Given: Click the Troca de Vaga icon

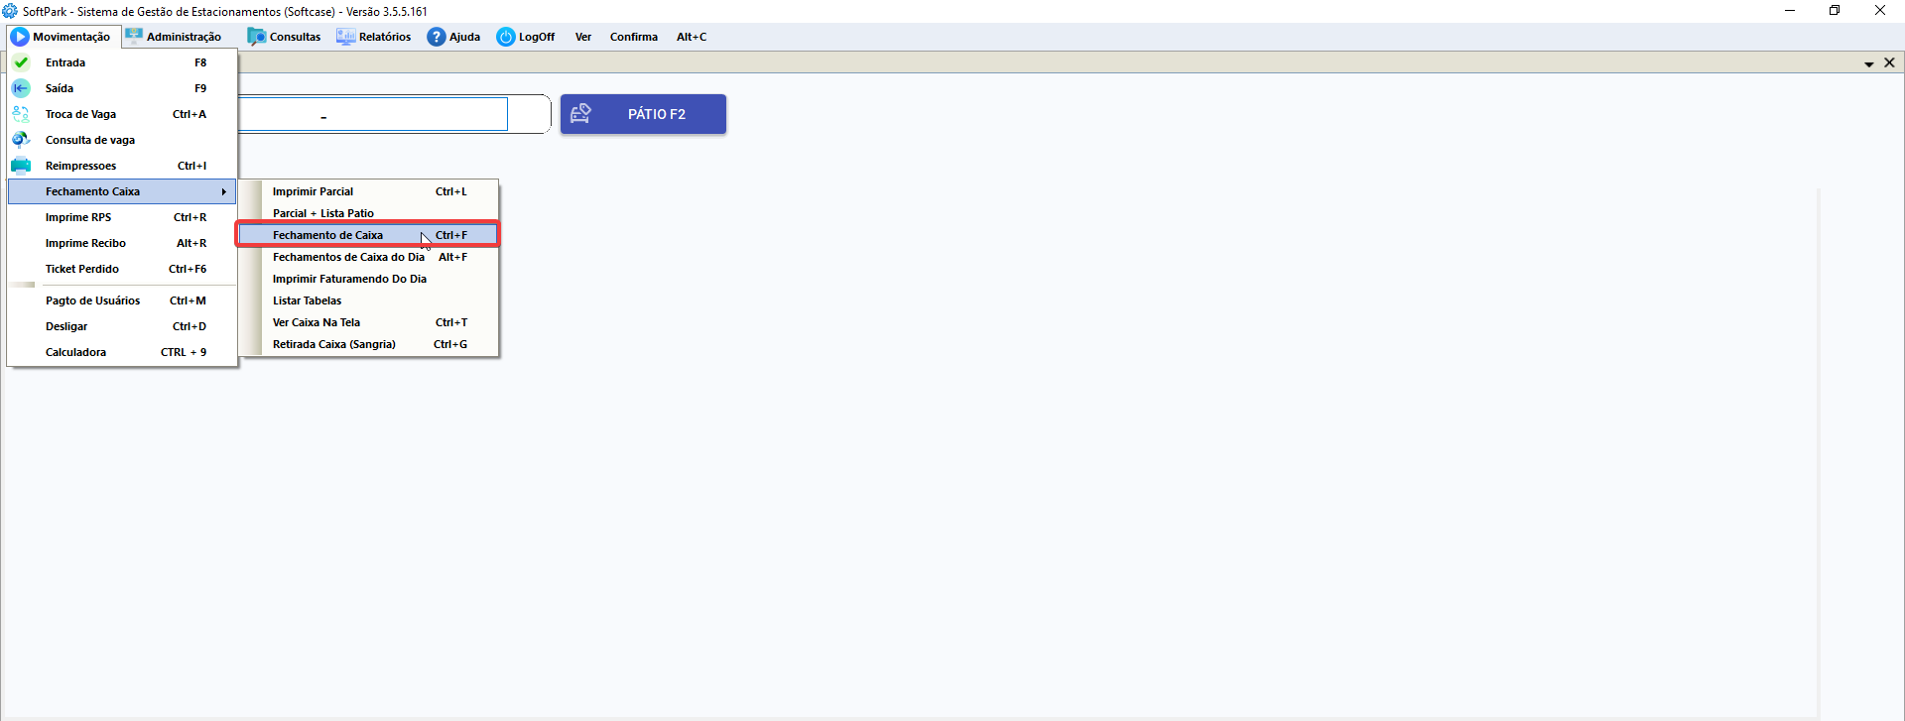Looking at the screenshot, I should [x=21, y=114].
